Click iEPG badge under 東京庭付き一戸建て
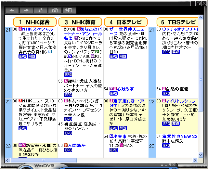This screenshot has width=208, height=169. (x=113, y=128)
